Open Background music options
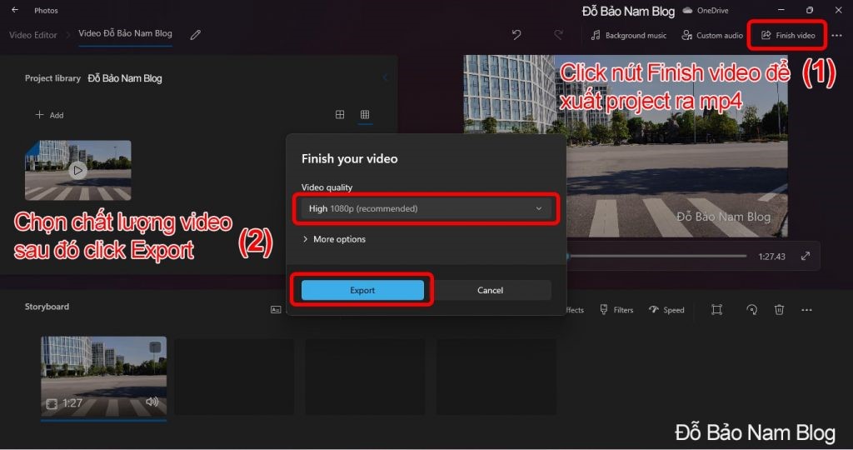Image resolution: width=853 pixels, height=450 pixels. pyautogui.click(x=628, y=36)
